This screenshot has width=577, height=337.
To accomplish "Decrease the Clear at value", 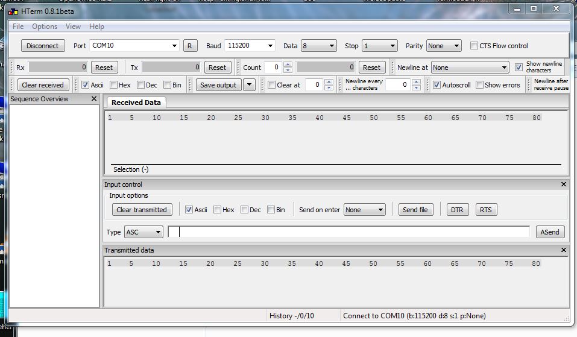I will pos(329,87).
